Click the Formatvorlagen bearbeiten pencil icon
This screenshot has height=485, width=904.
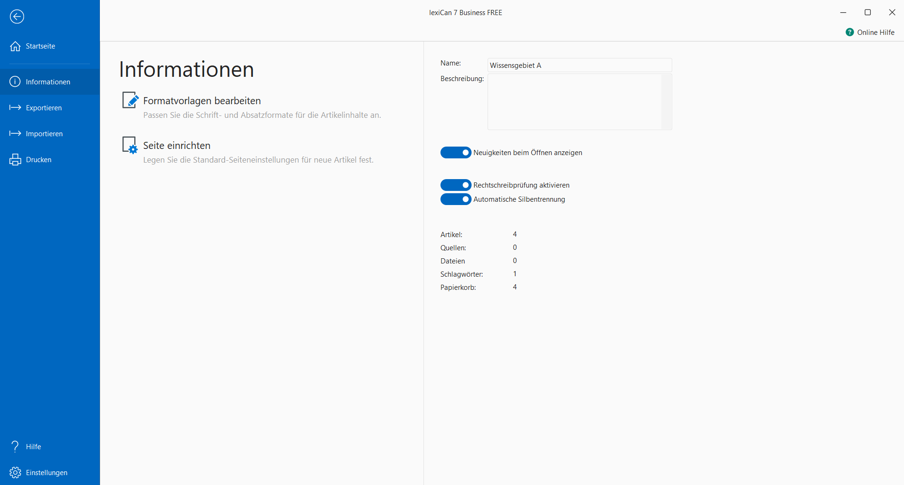point(130,100)
